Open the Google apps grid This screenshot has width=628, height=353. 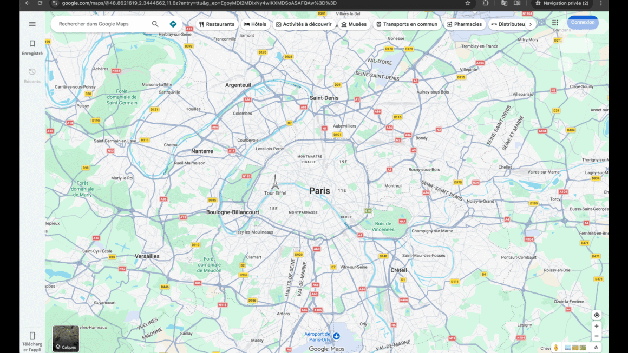555,23
